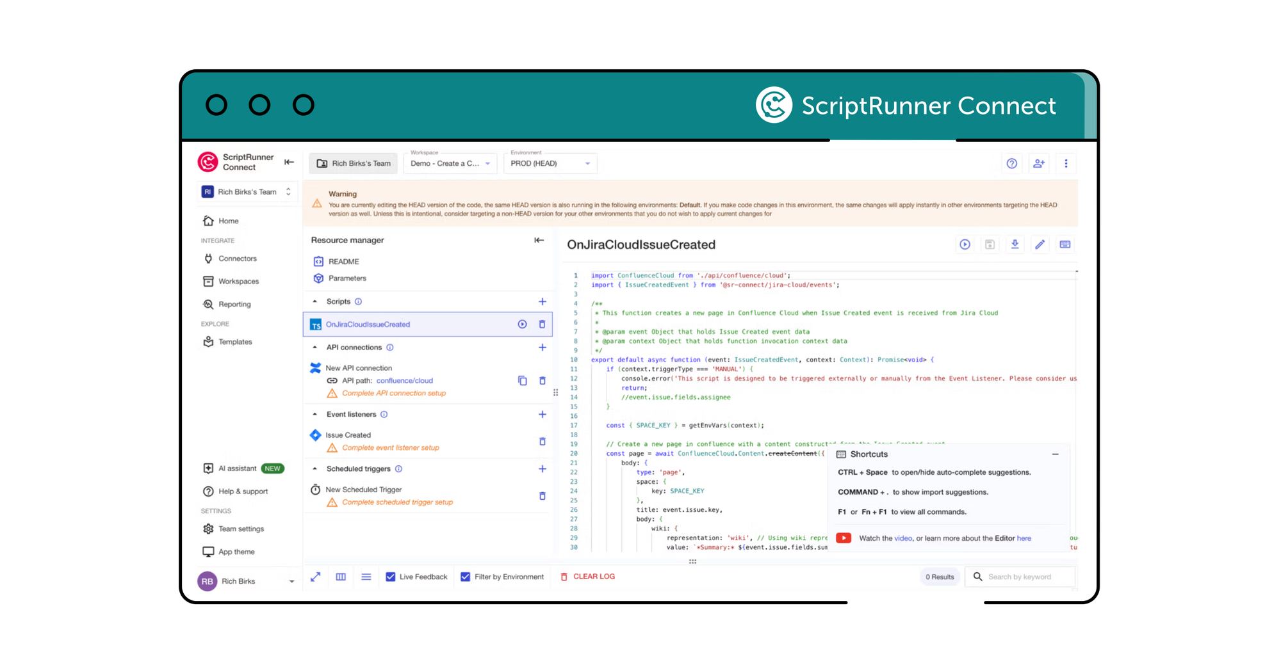
Task: Open the help question mark icon at top right
Action: point(1011,164)
